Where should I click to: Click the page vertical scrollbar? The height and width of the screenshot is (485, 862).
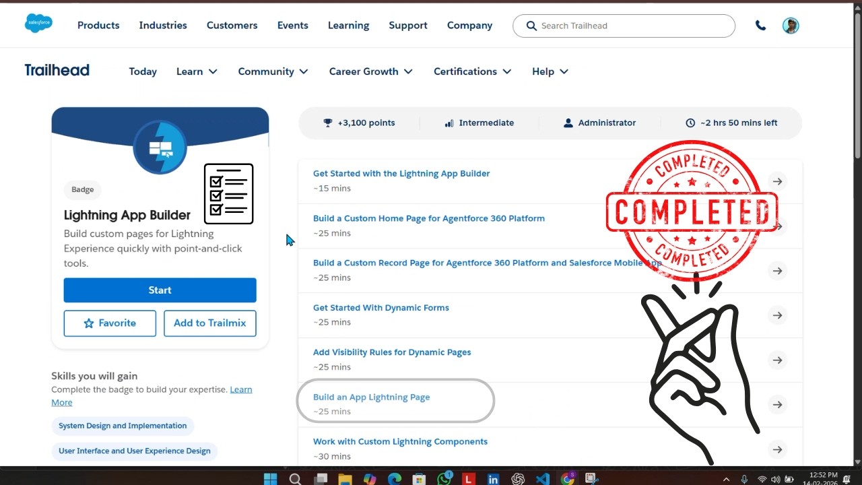coord(858,88)
